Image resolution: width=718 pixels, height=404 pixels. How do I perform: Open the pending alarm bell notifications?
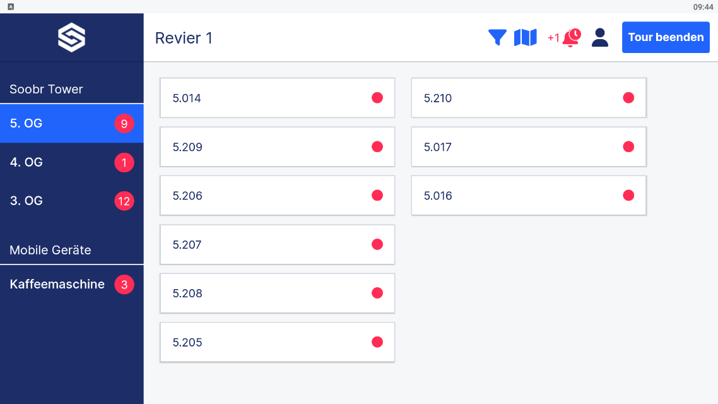click(x=571, y=38)
